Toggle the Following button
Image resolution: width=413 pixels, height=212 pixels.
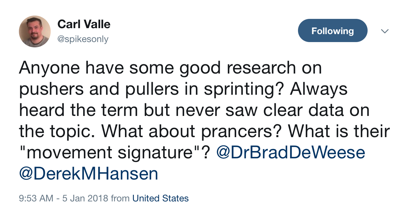(x=333, y=31)
